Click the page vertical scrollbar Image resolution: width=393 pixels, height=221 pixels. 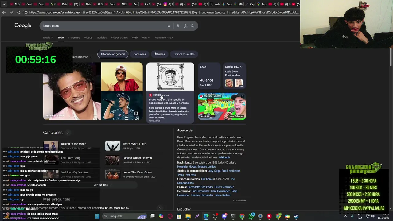391,57
